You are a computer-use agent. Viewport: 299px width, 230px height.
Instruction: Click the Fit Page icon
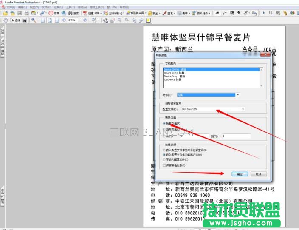coord(50,20)
